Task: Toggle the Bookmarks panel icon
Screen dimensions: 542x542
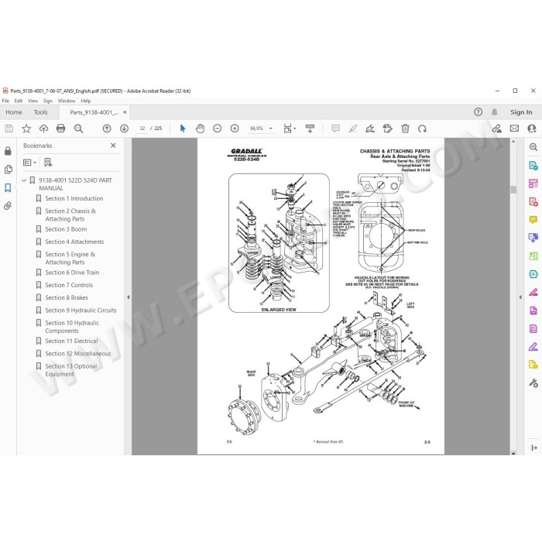Action: [8, 187]
